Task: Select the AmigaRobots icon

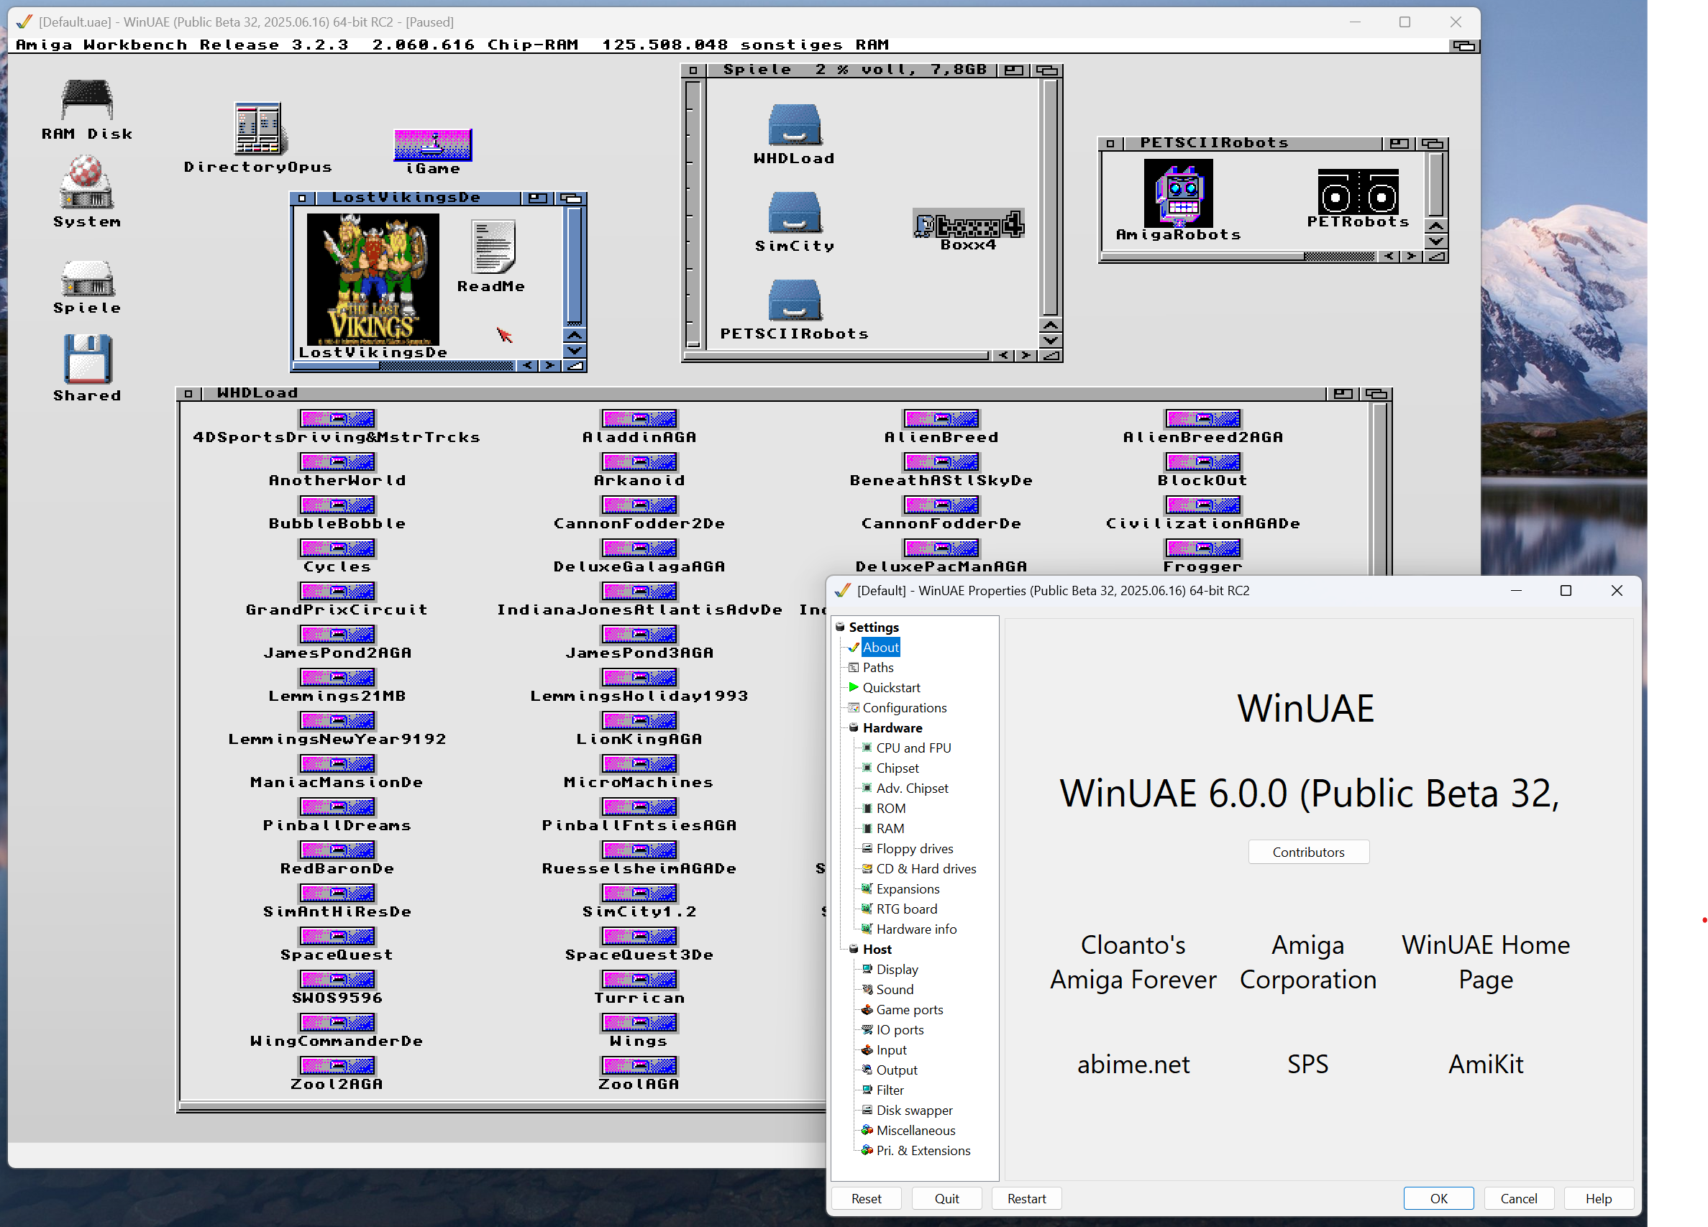Action: (x=1179, y=193)
